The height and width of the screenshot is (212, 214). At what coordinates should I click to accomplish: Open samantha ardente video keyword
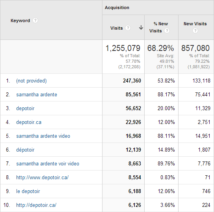(x=43, y=136)
